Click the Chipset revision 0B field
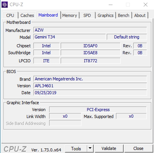Viewport: 154px width, 153px height. point(140,46)
